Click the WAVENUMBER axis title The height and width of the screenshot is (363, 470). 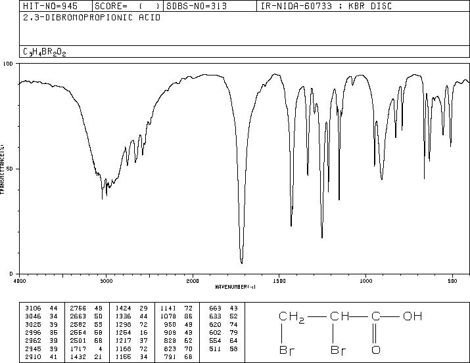click(x=235, y=287)
